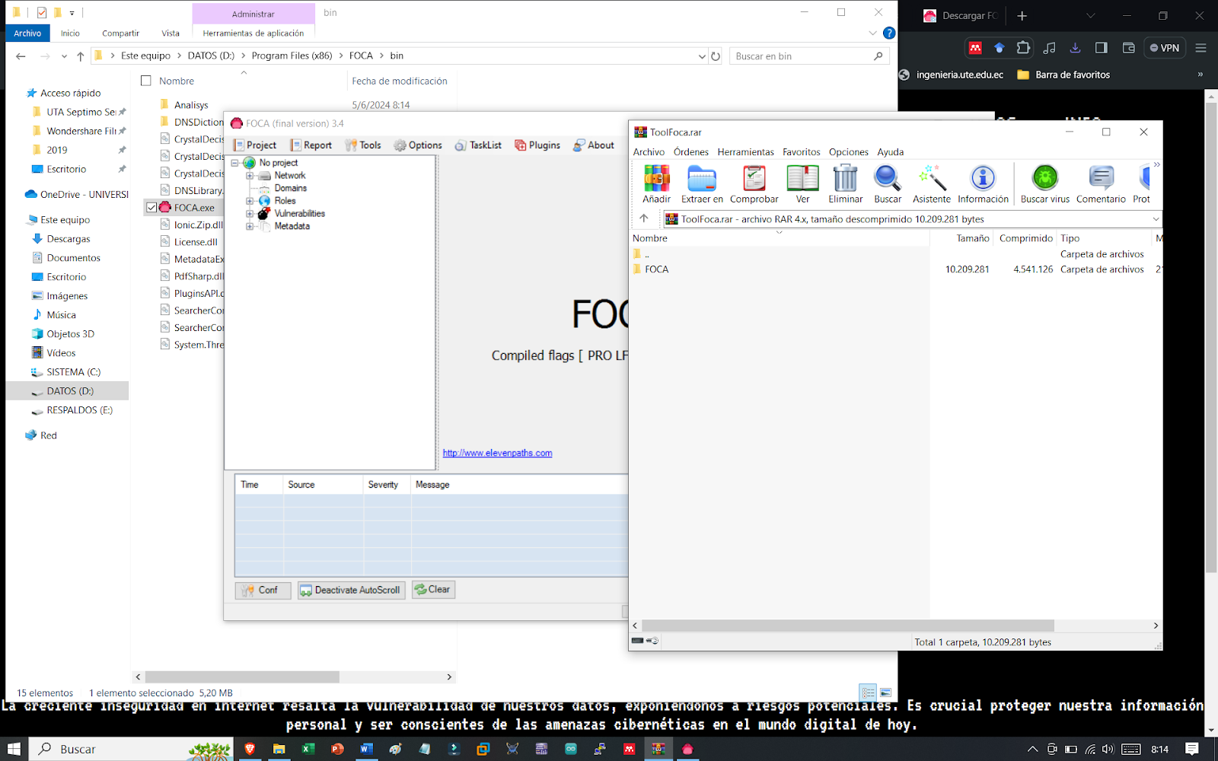
Task: Click Word icon on the taskbar
Action: tap(366, 749)
